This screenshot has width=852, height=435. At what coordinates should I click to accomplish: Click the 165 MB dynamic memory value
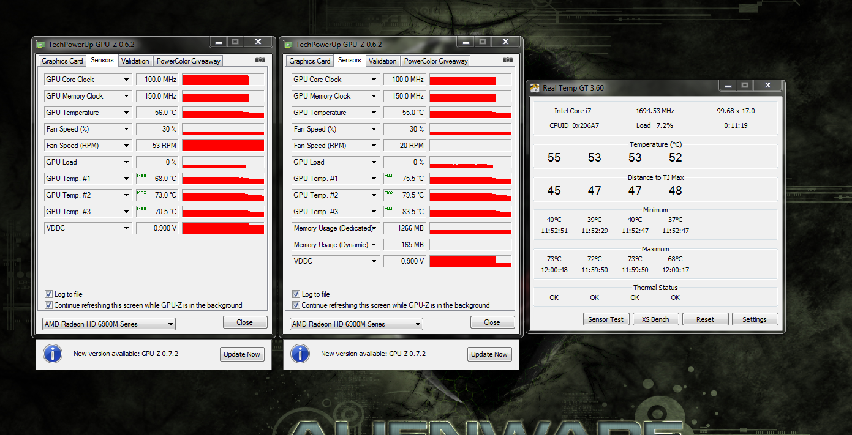coord(405,245)
